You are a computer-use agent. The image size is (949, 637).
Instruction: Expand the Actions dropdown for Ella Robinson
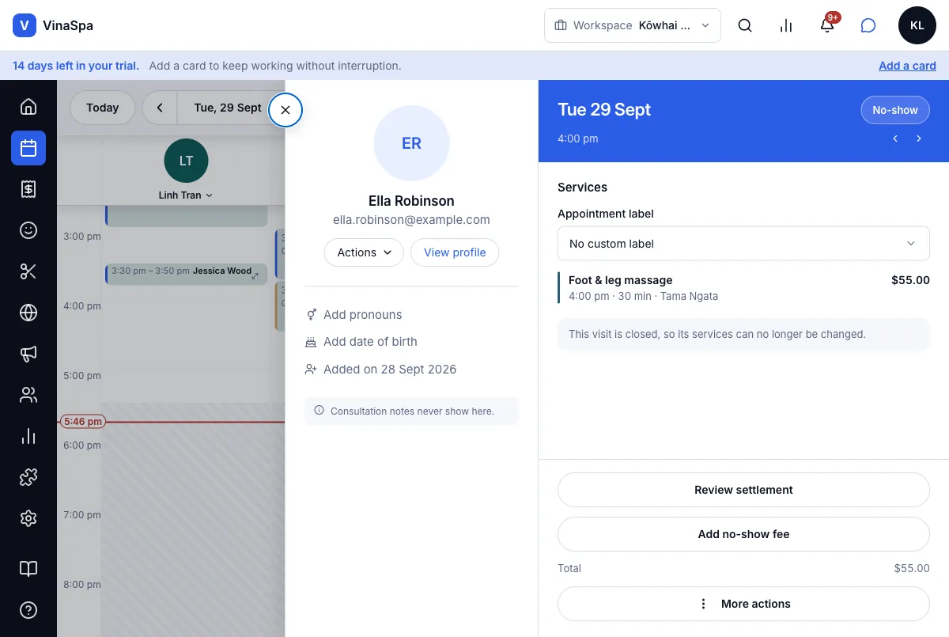364,252
